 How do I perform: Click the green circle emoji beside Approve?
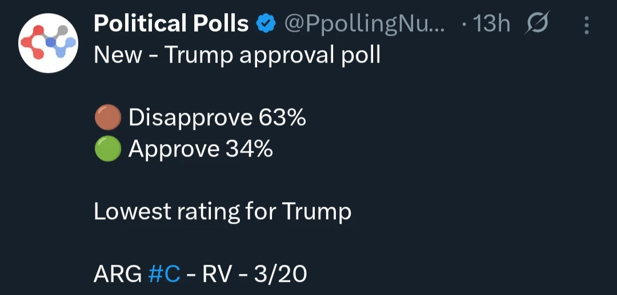[x=107, y=149]
